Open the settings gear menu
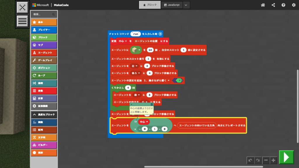 293,5
